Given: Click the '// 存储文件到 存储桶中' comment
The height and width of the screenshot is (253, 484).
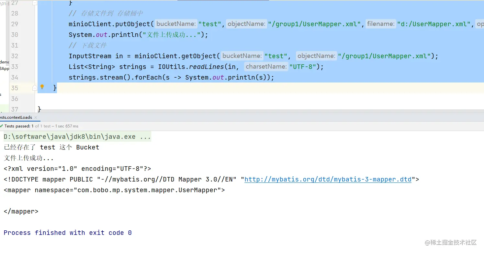Looking at the screenshot, I should click(106, 13).
